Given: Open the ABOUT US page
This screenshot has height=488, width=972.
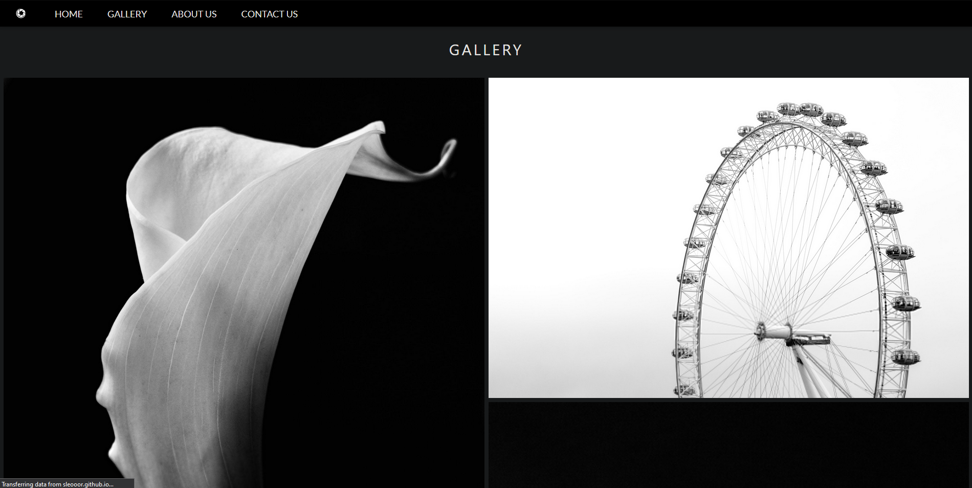Looking at the screenshot, I should tap(194, 14).
